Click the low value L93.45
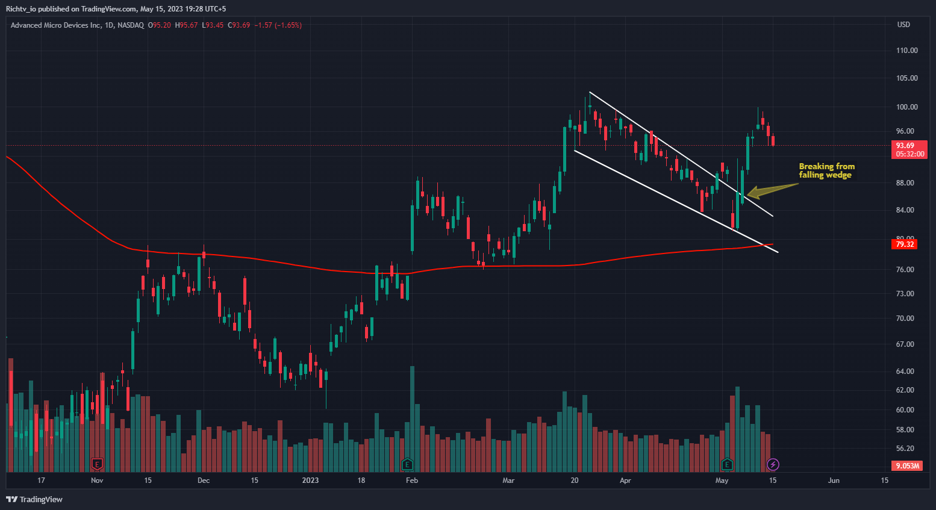936x510 pixels. coord(213,25)
